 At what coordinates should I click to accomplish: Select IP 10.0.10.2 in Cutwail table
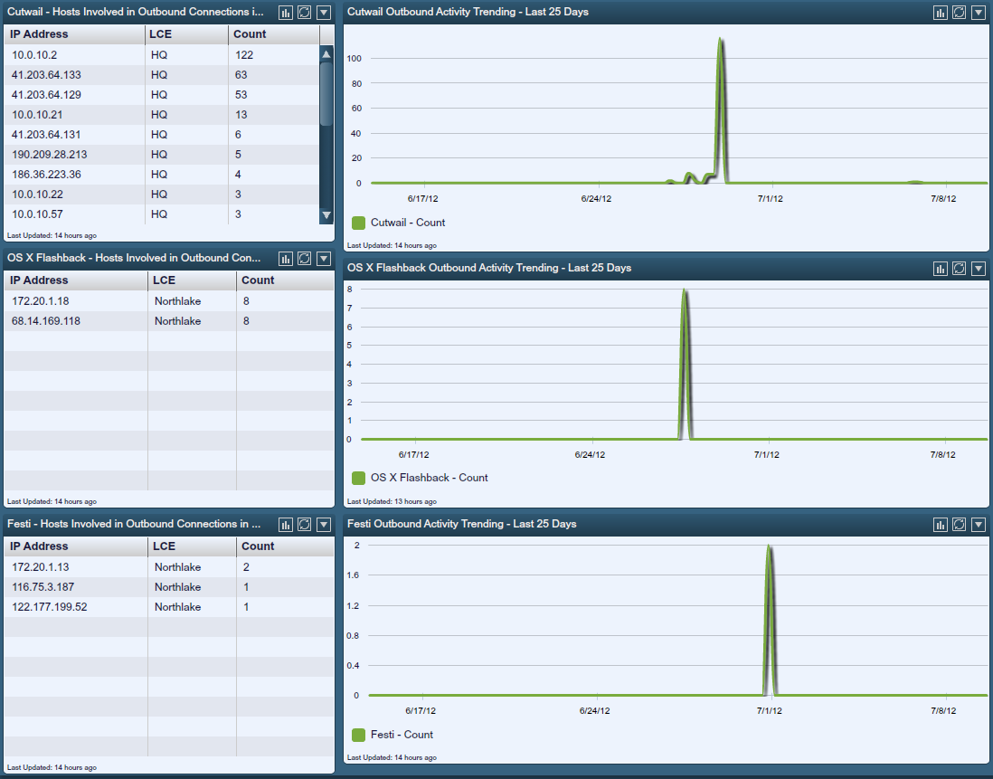click(34, 55)
